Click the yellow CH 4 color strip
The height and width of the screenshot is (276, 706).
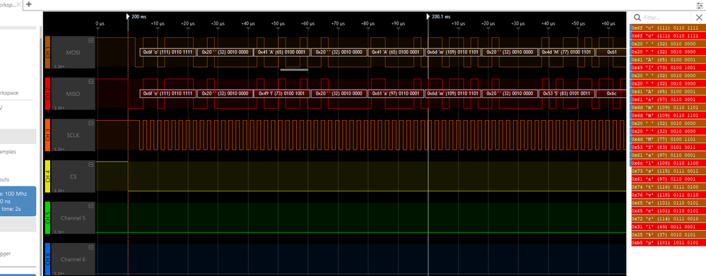[47, 176]
